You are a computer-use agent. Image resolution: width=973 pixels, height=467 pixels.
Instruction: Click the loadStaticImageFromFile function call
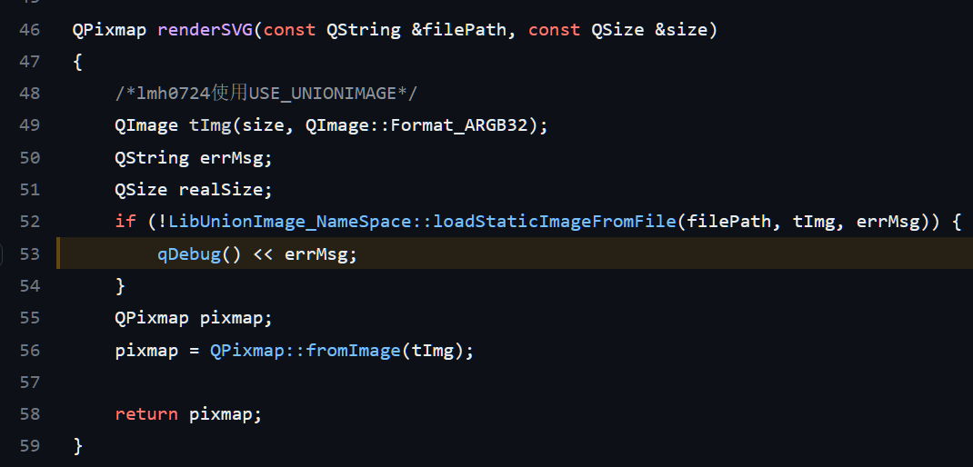556,222
